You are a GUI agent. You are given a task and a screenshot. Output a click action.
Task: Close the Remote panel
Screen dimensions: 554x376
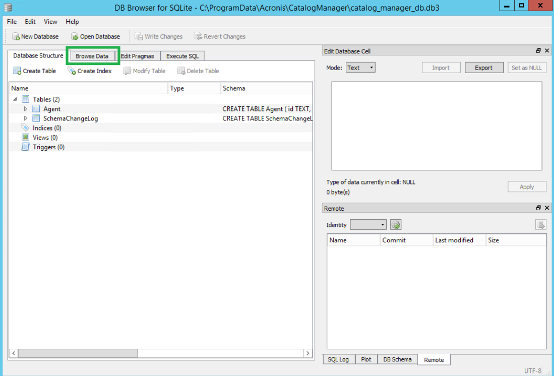click(547, 208)
